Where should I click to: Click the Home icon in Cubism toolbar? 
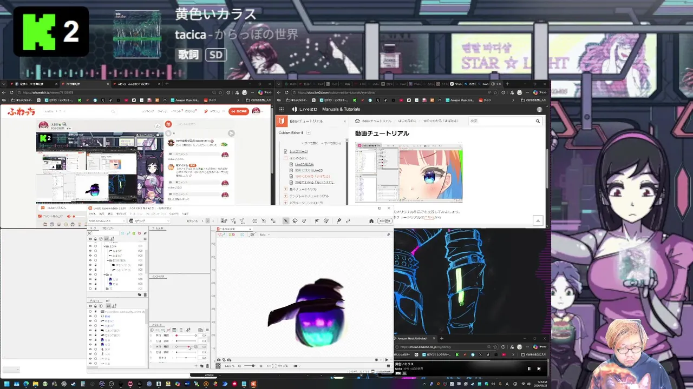click(x=371, y=221)
